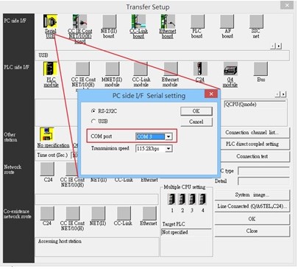Choose the SSC net icon
The image size is (298, 269).
point(256,21)
